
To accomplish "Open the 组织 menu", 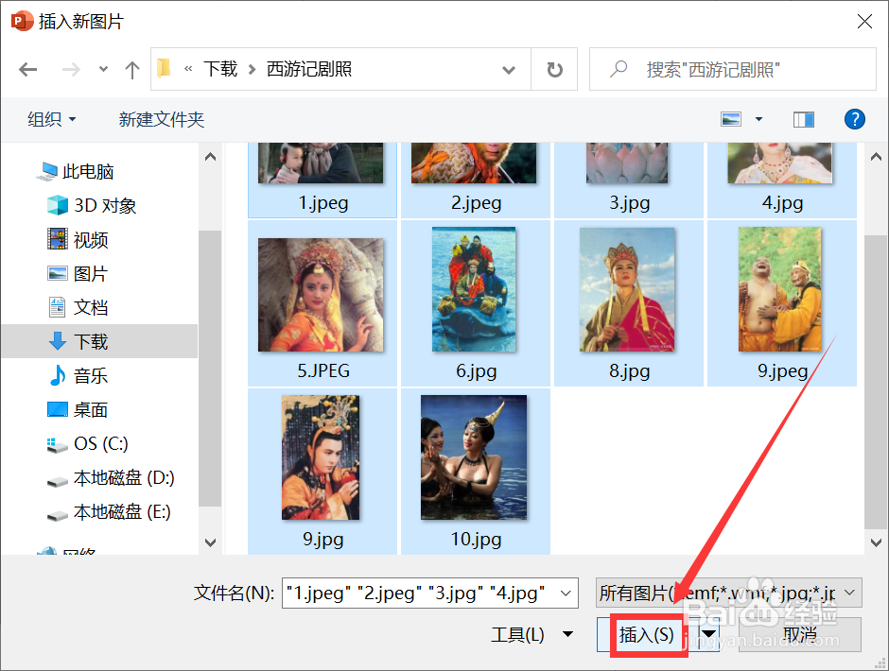I will 52,119.
